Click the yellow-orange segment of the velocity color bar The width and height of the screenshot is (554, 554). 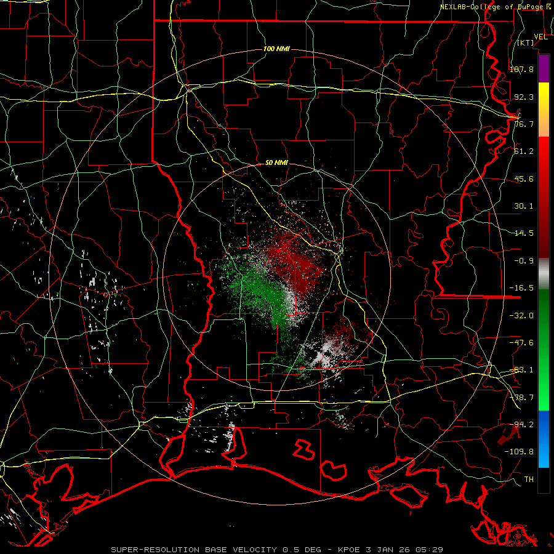[544, 110]
